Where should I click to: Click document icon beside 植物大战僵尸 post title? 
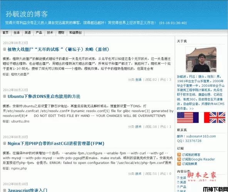click(x=5, y=49)
